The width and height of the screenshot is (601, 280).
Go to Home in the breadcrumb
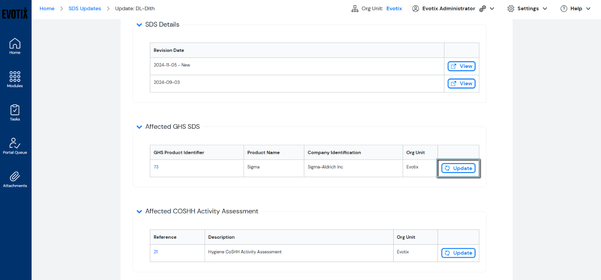coord(47,9)
